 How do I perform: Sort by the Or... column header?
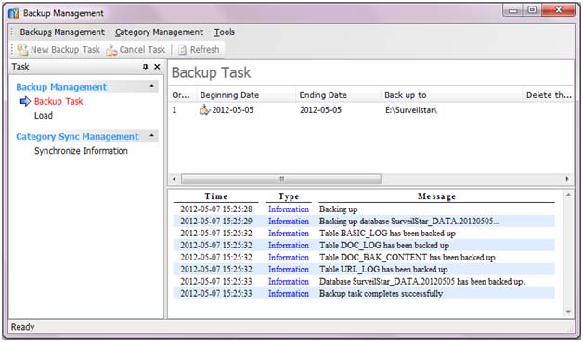point(182,95)
